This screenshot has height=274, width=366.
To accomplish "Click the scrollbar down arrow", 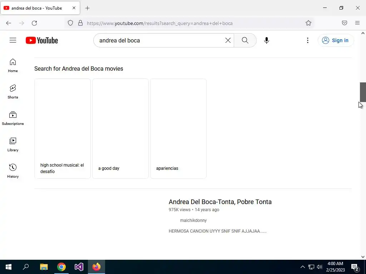I will [x=363, y=257].
